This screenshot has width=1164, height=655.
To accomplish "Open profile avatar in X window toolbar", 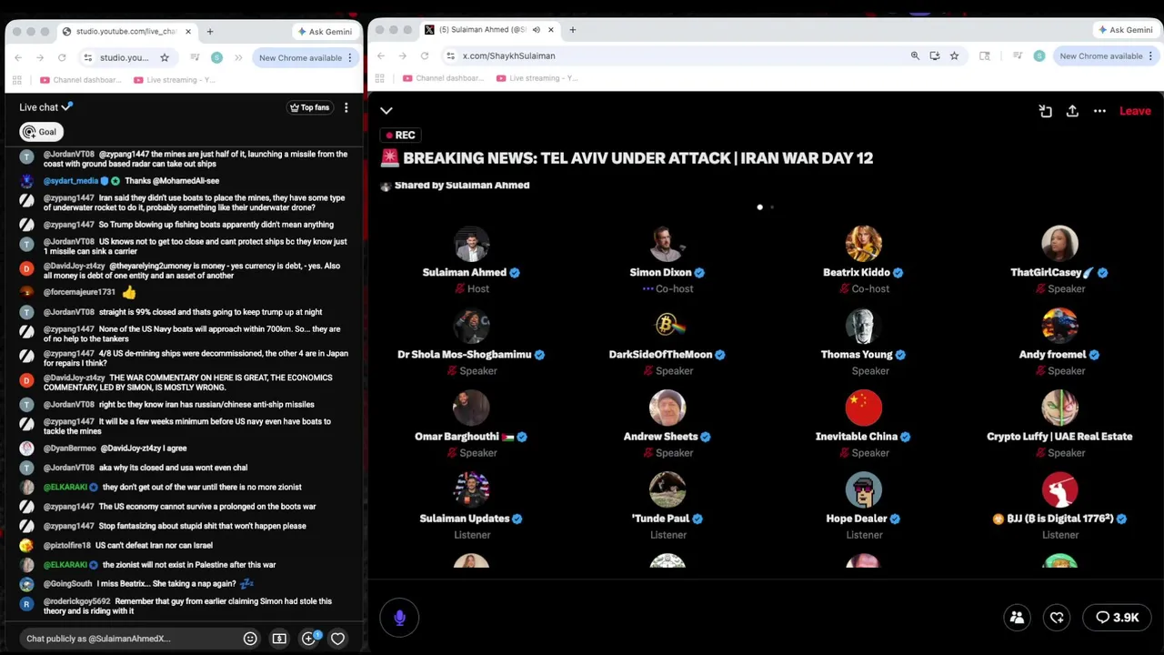I will point(1039,55).
